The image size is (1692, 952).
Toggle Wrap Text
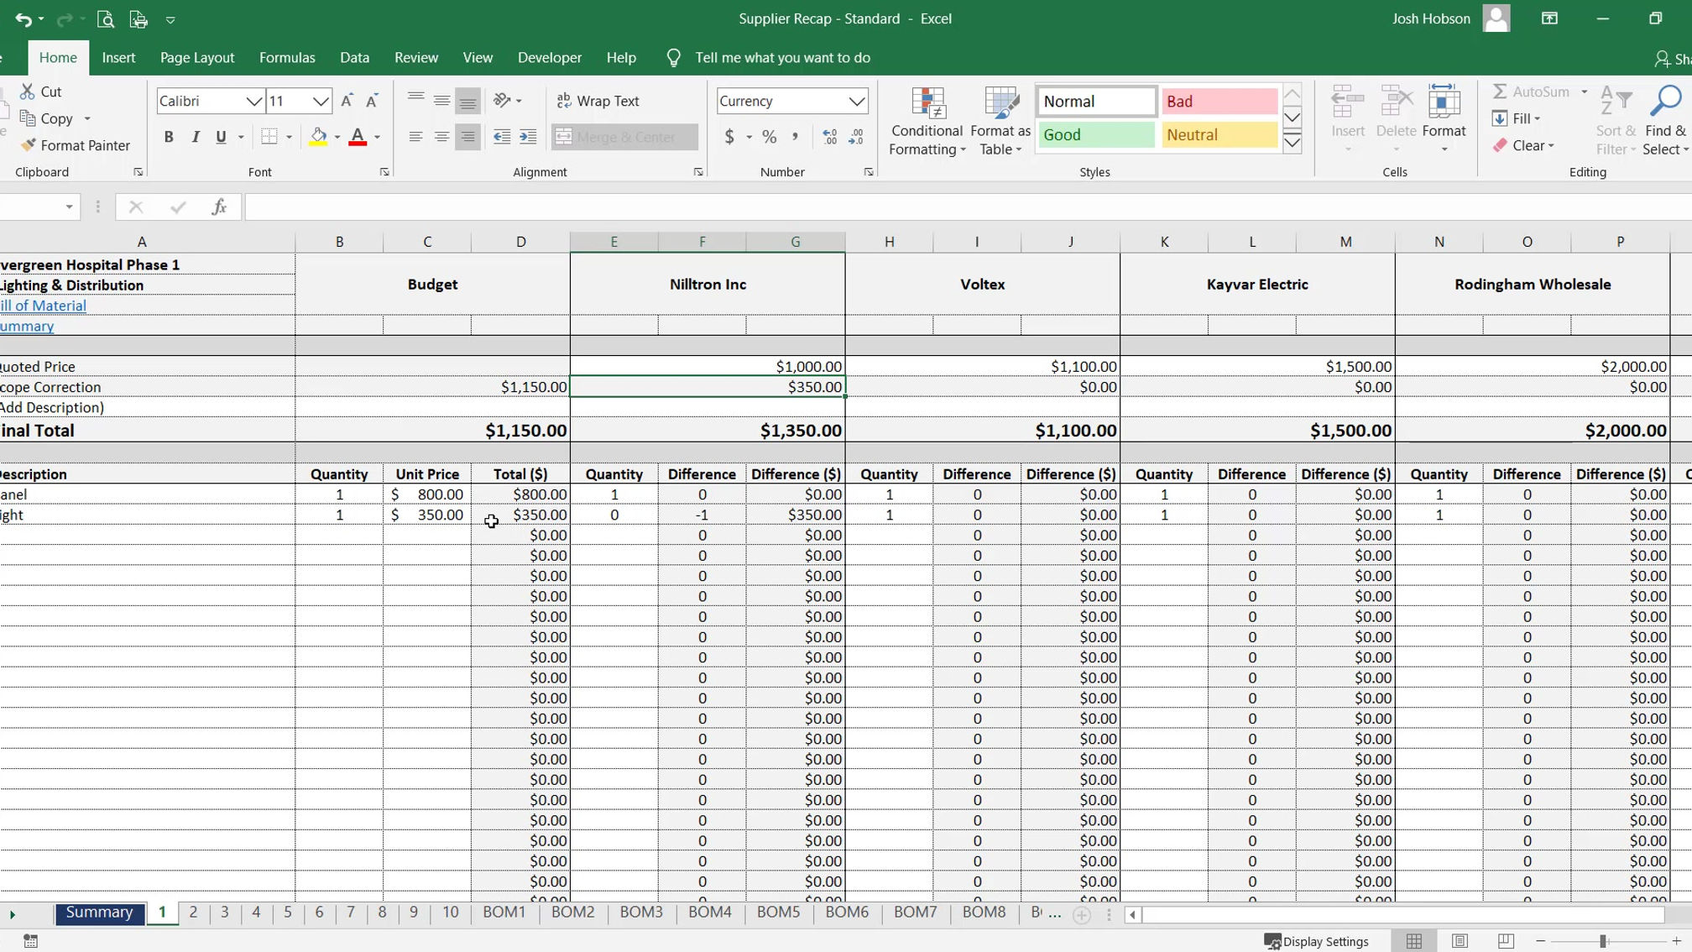click(x=598, y=101)
